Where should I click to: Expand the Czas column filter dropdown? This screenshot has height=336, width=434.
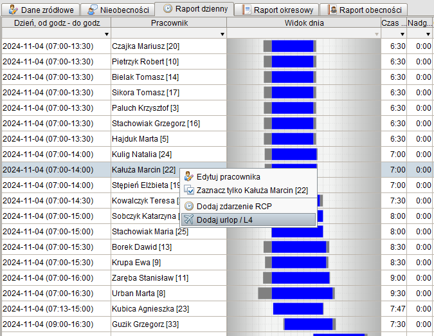pos(402,33)
